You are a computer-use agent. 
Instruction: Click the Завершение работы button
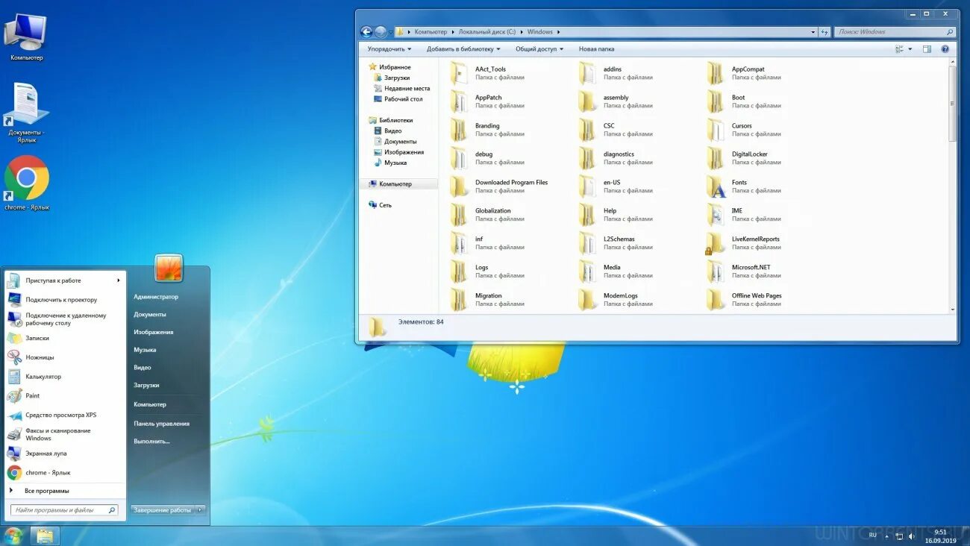click(163, 510)
